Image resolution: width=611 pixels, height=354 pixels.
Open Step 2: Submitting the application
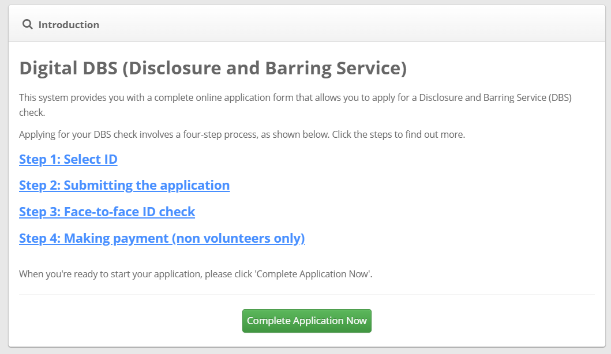124,185
